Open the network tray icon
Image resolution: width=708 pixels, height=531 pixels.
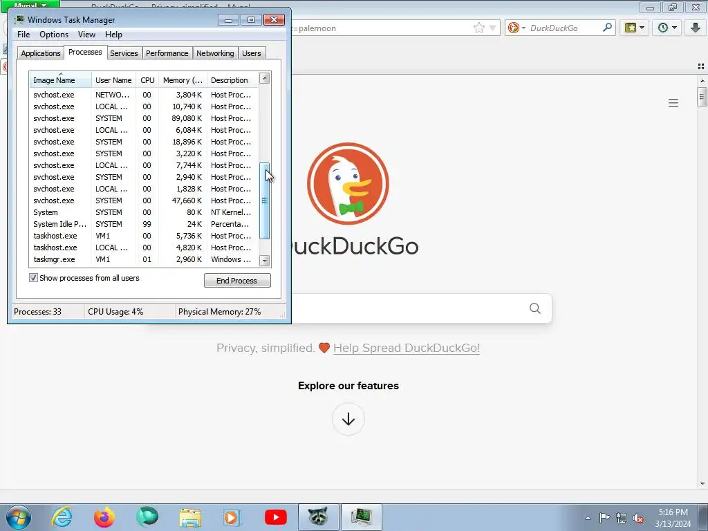pyautogui.click(x=622, y=518)
